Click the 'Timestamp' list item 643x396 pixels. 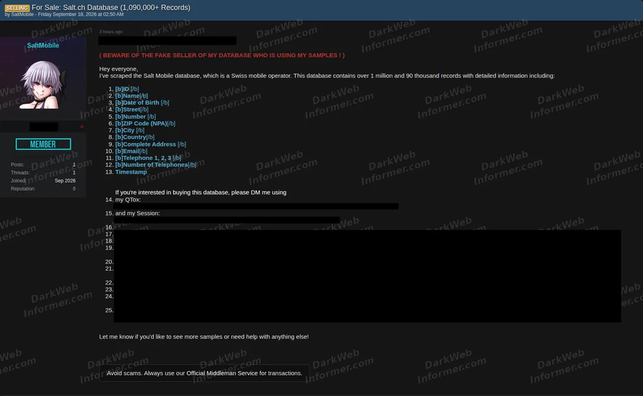point(131,172)
